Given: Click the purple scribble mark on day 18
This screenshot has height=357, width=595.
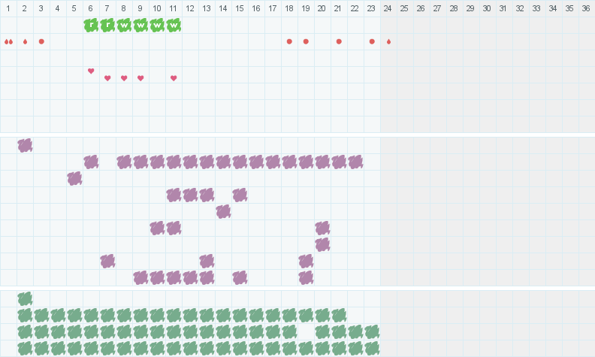Looking at the screenshot, I should [x=289, y=162].
